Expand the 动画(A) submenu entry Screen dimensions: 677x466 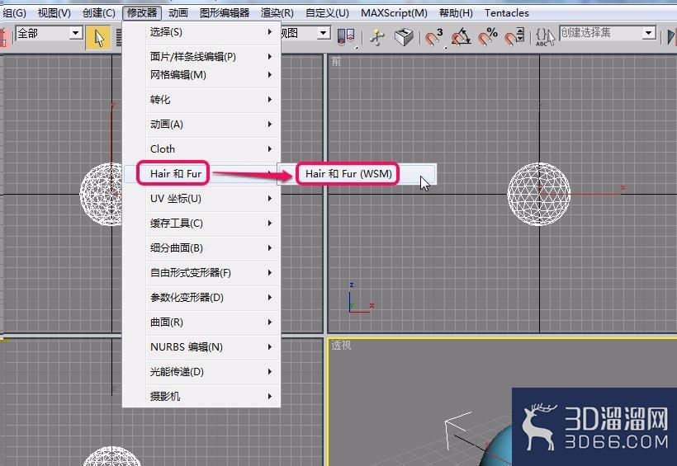[x=201, y=125]
